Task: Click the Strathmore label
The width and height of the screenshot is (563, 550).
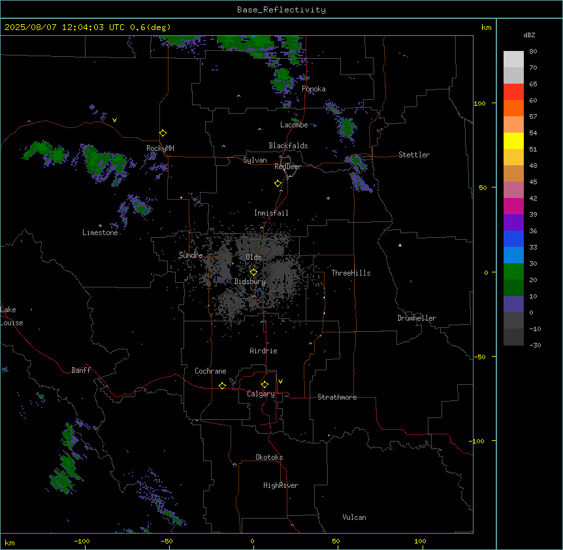Action: pyautogui.click(x=337, y=397)
